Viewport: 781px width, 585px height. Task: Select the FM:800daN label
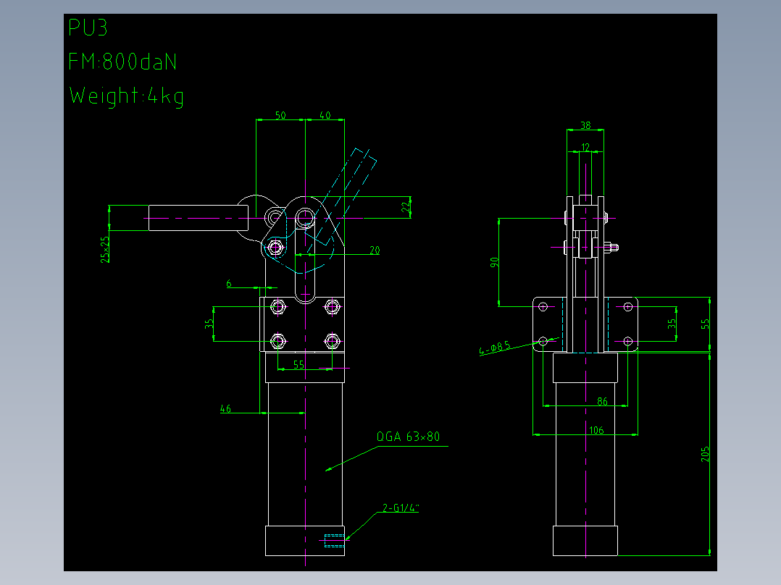click(122, 62)
